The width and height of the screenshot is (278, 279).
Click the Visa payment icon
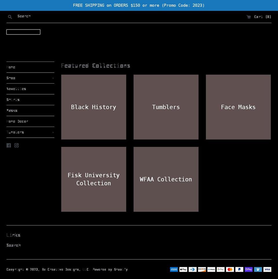pos(267,269)
